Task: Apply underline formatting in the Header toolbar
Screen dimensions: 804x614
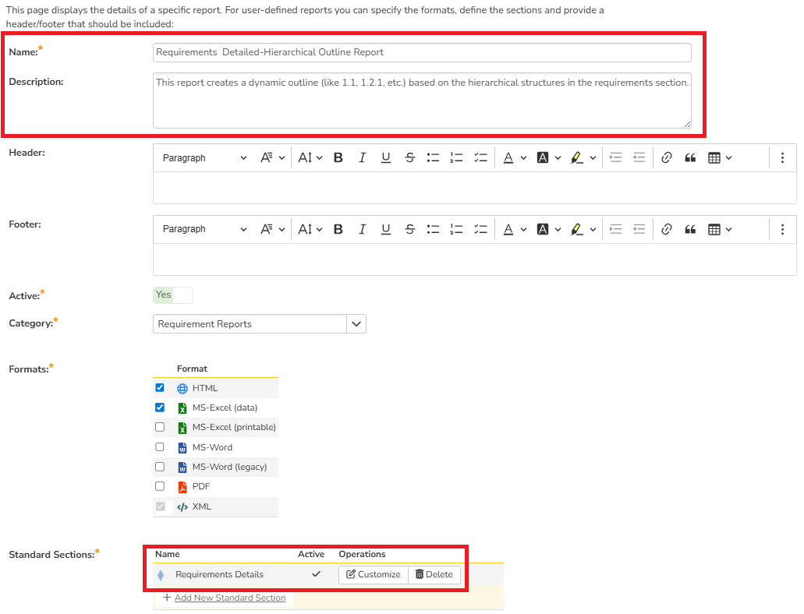Action: pos(385,157)
